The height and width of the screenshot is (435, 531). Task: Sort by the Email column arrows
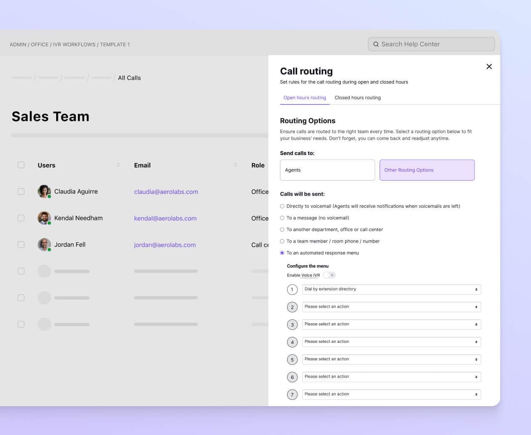pos(235,165)
